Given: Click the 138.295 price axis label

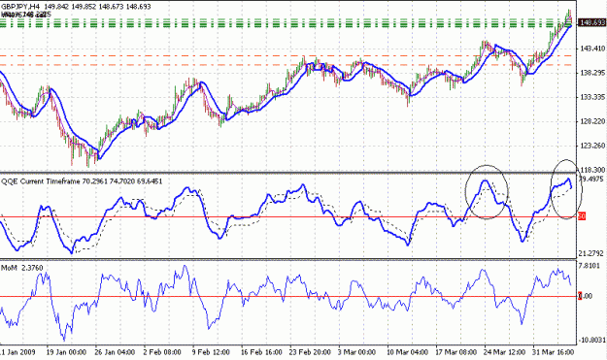Looking at the screenshot, I should pos(592,73).
